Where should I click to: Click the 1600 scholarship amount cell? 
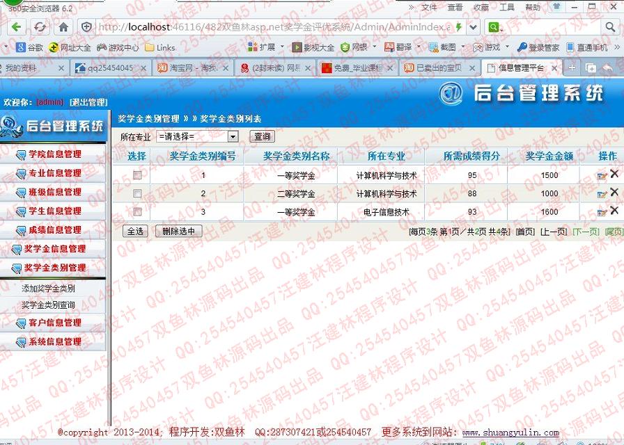coord(549,212)
